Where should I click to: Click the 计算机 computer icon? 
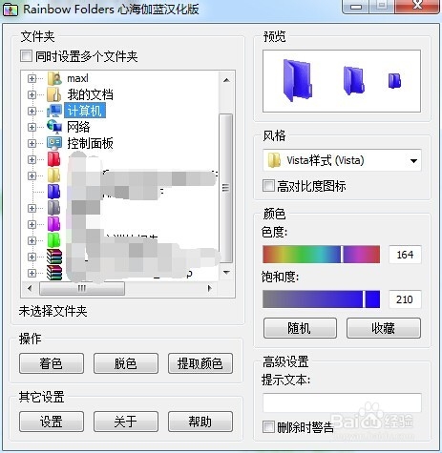(x=54, y=111)
